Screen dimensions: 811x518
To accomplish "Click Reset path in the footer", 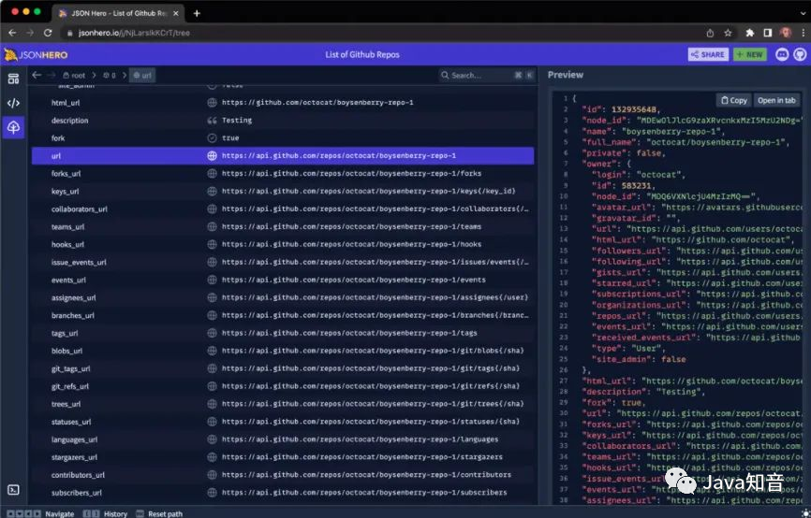I will (x=159, y=513).
